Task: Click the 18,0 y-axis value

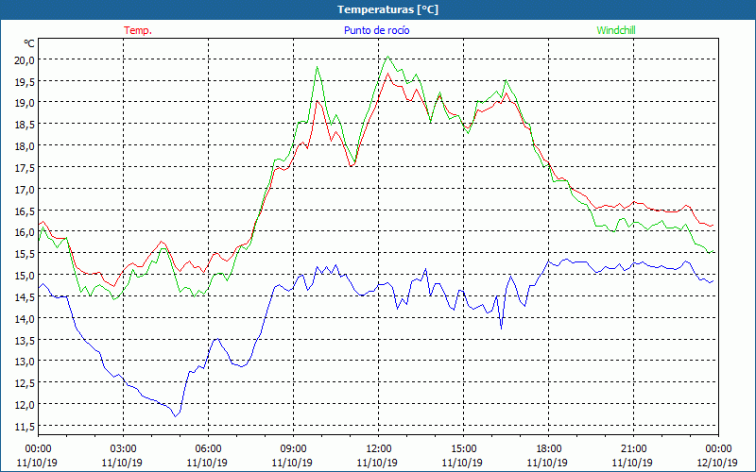Action: [x=26, y=146]
